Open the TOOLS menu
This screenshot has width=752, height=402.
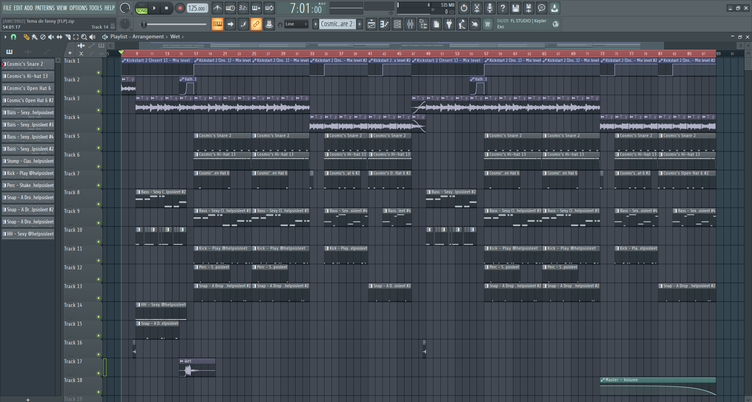[x=96, y=8]
